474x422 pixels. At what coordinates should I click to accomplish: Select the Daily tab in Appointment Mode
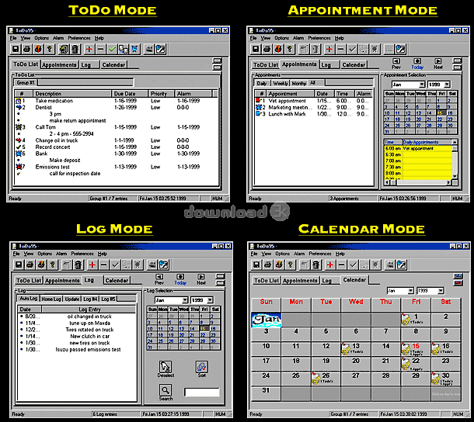point(262,83)
